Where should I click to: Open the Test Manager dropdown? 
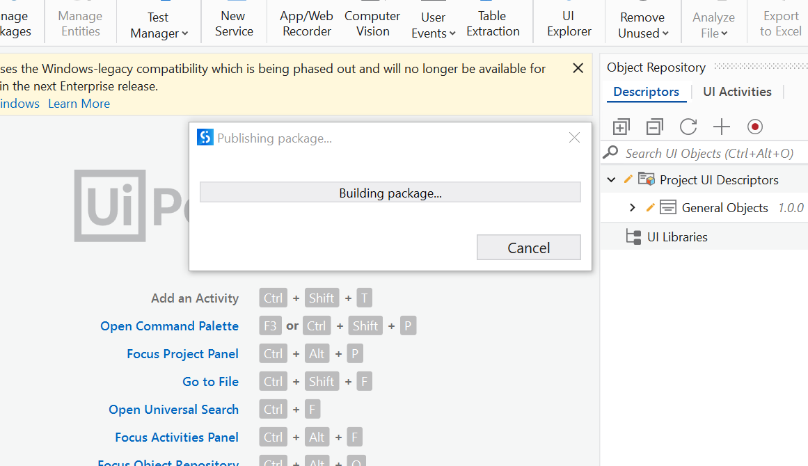point(159,25)
